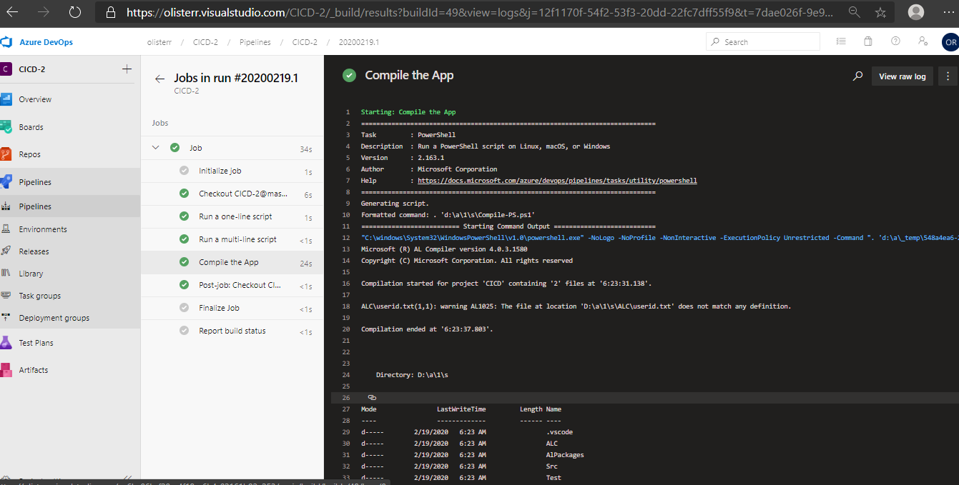Open the PowerShell docs help link
This screenshot has width=959, height=485.
coord(557,181)
